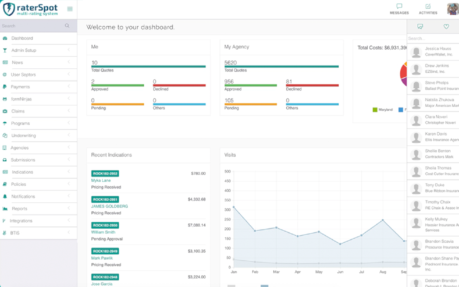Open Dashboard in the sidebar
Screen dimensions: 459x287
click(22, 38)
